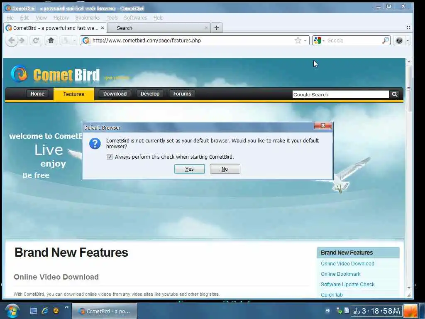Open the View menu
The width and height of the screenshot is (425, 319).
click(x=41, y=17)
